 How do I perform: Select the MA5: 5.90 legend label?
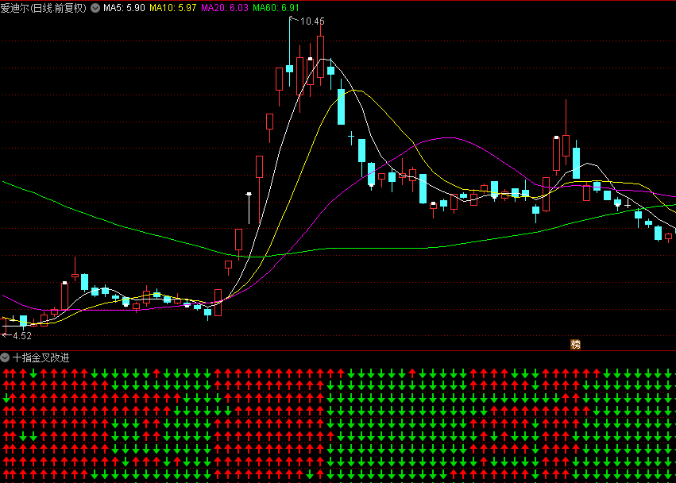click(x=124, y=8)
